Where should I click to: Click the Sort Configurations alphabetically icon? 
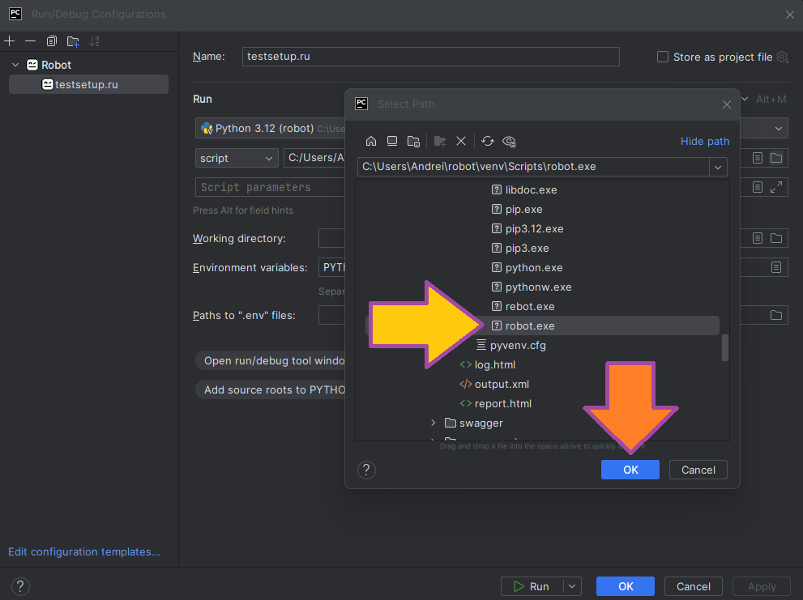click(x=95, y=41)
